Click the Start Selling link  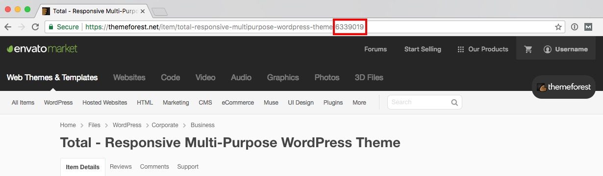[423, 49]
